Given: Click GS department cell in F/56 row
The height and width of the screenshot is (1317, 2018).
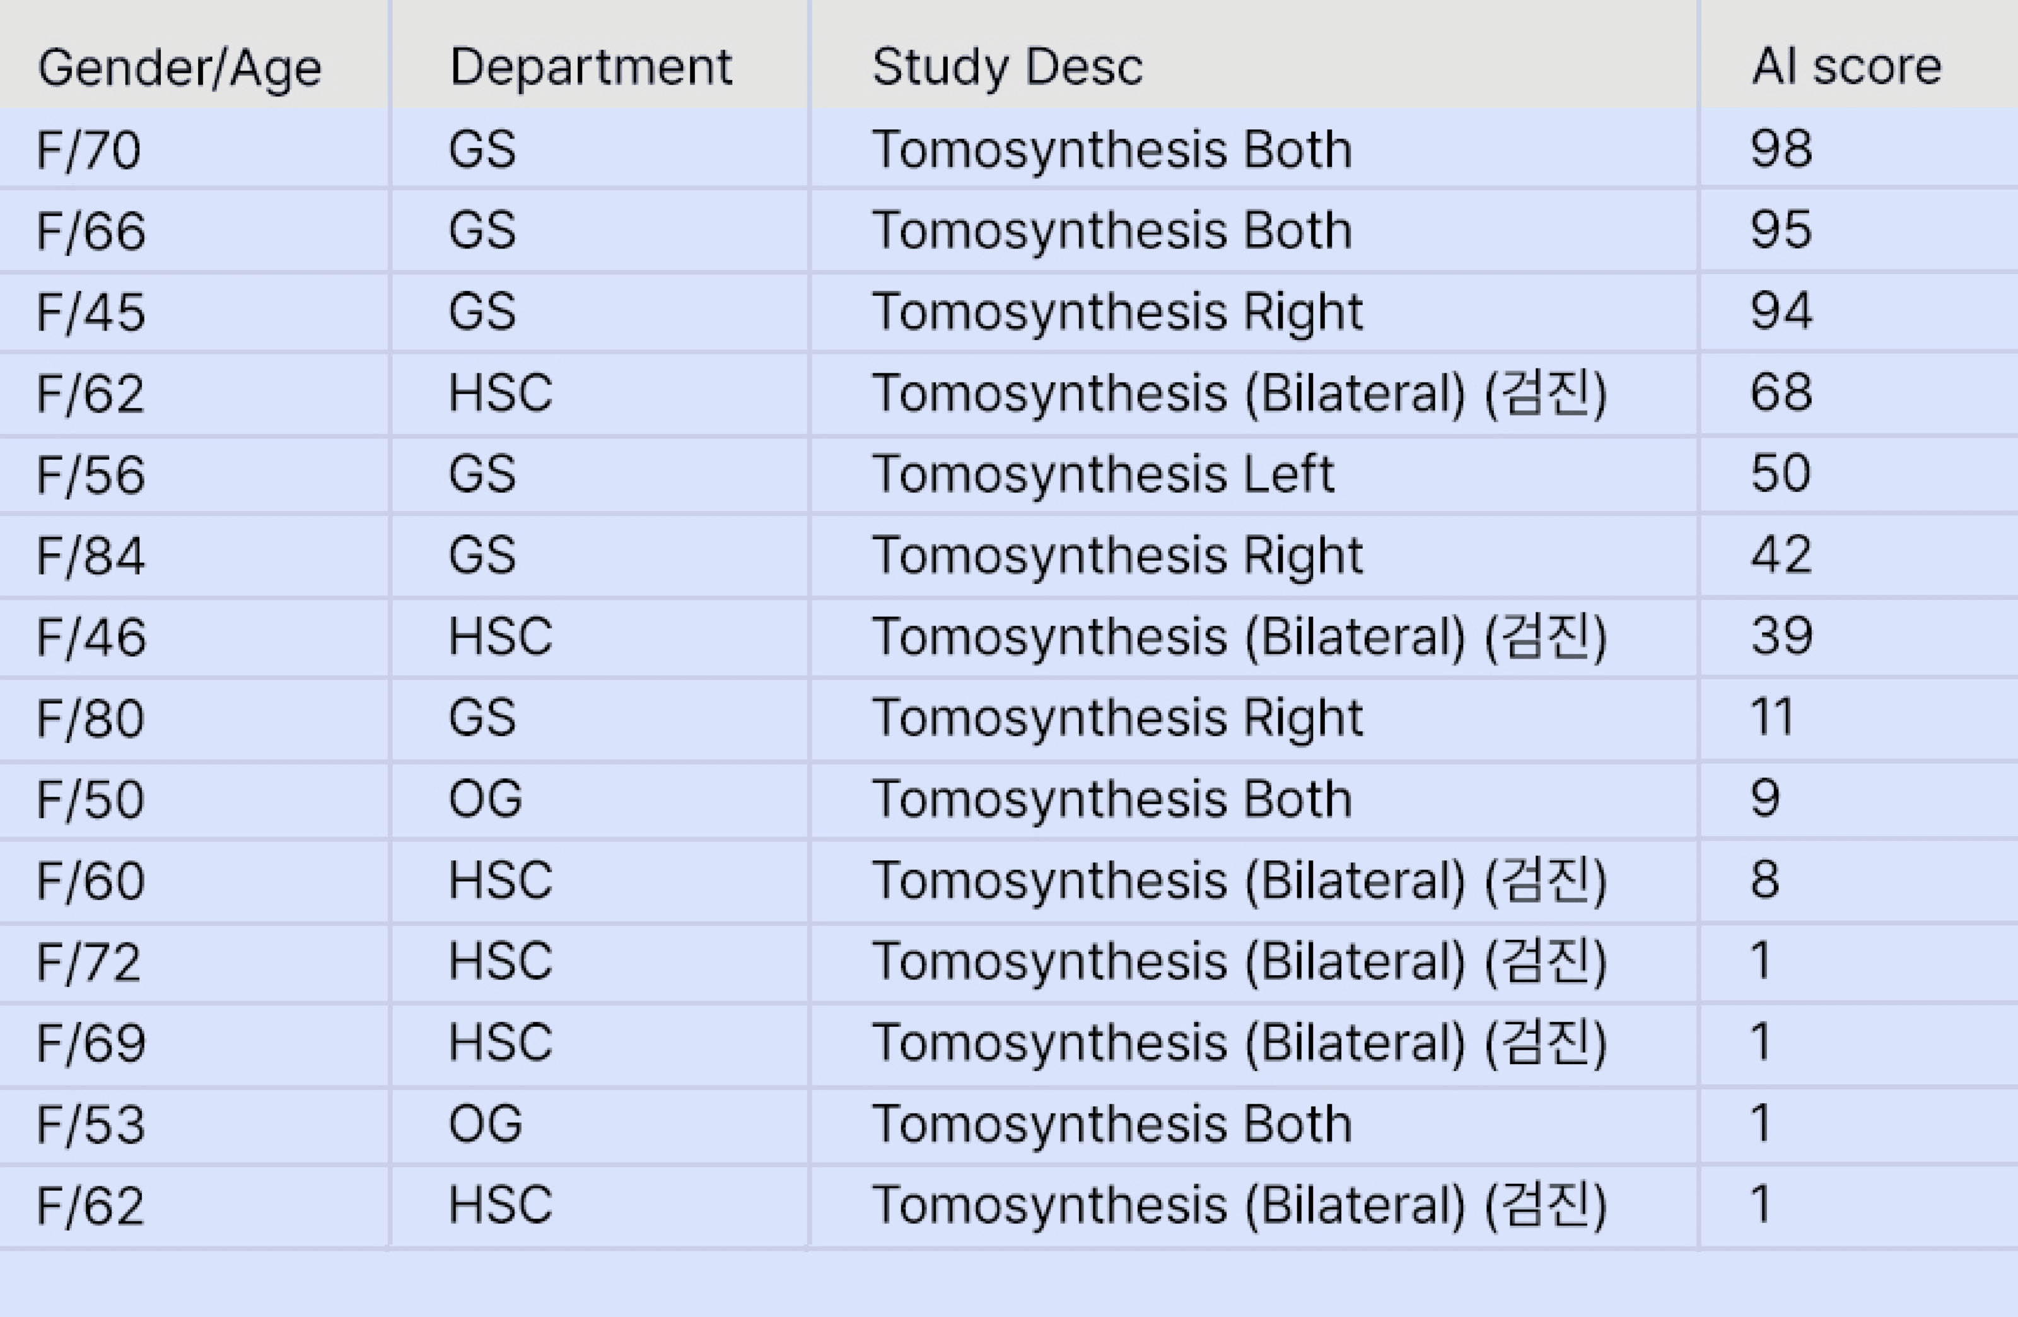Looking at the screenshot, I should pos(482,474).
